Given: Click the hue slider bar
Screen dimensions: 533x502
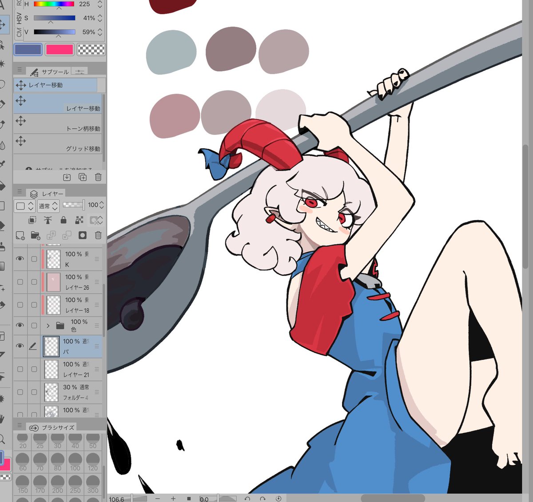Looking at the screenshot, I should [x=54, y=4].
